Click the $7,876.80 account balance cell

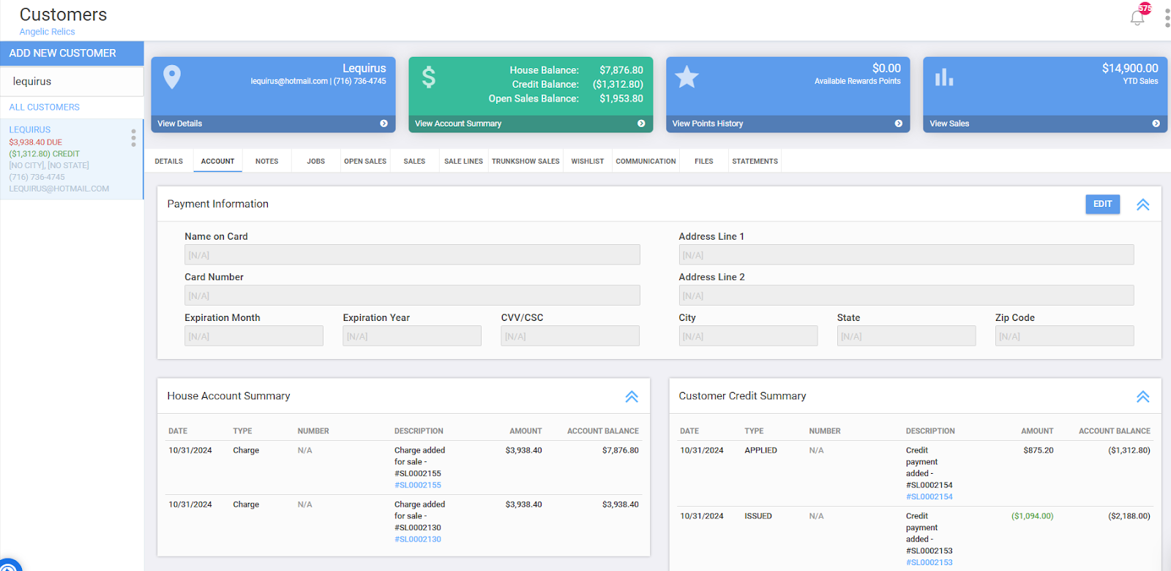click(620, 450)
